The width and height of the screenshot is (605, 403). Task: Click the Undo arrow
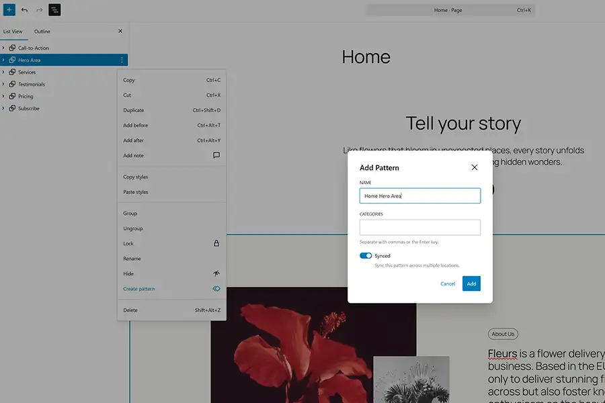[x=26, y=9]
